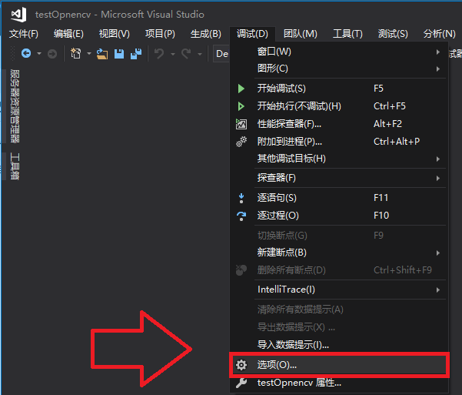The width and height of the screenshot is (462, 395).
Task: Open dropdown arrow beside new project icon
Action: [x=89, y=54]
